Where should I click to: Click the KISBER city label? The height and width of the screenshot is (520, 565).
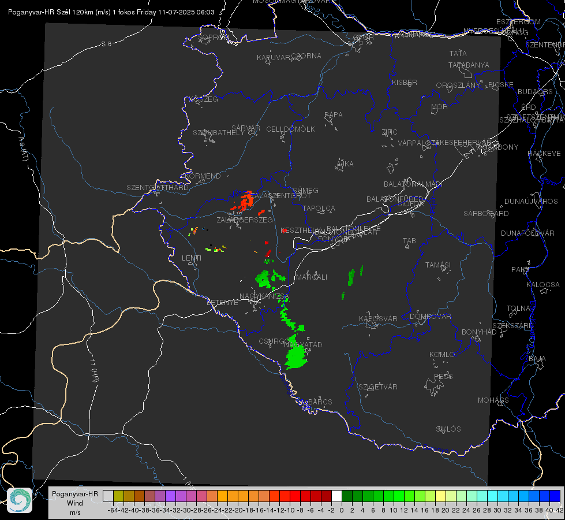(405, 82)
